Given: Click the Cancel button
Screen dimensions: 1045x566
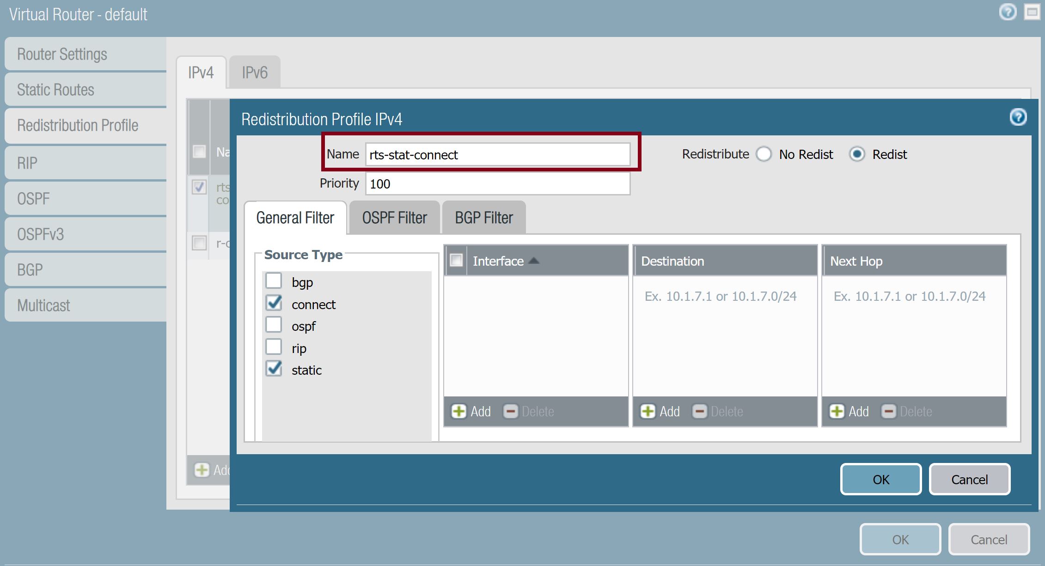Looking at the screenshot, I should [x=969, y=479].
